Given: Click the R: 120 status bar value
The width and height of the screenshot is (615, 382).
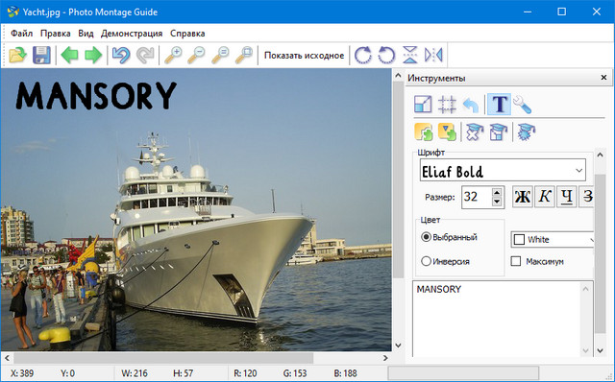Looking at the screenshot, I should point(245,373).
